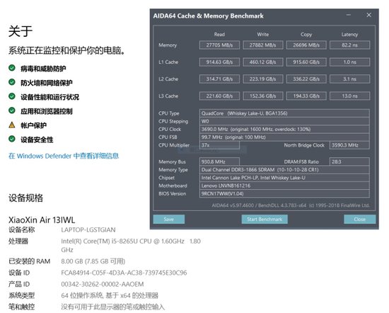Click CPU Clock field 3690.0 MHz
The image size is (389, 313).
pyautogui.click(x=284, y=129)
